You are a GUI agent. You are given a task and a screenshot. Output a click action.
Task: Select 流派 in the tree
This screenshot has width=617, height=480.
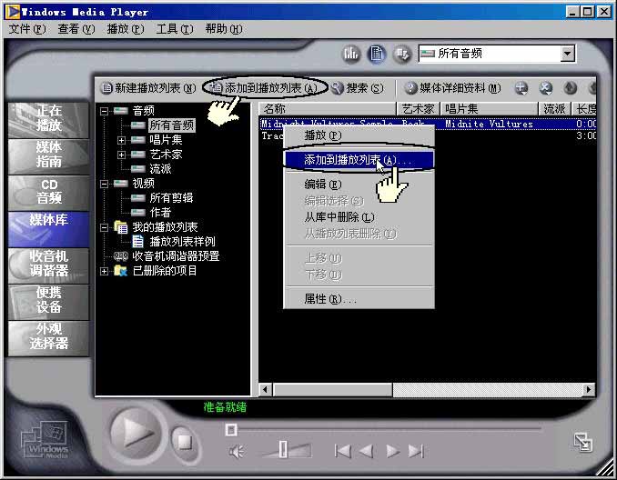click(x=160, y=169)
